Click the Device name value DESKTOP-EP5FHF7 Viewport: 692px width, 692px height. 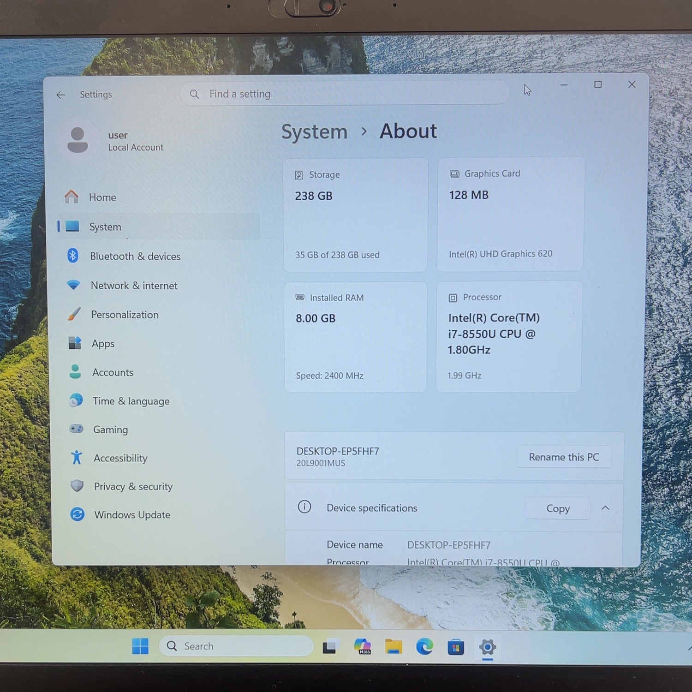click(449, 545)
